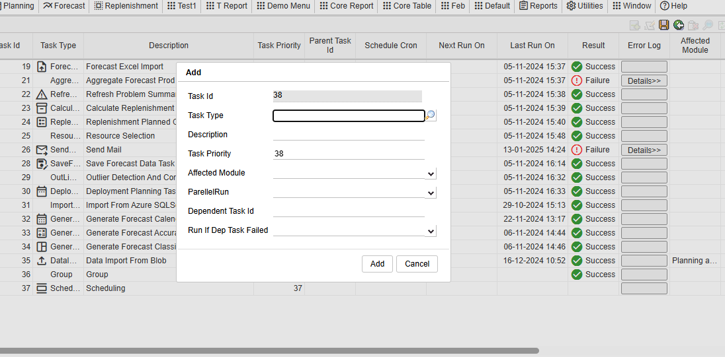725x357 pixels.
Task: Click the Forecast Excel Import row icon
Action: [x=42, y=67]
